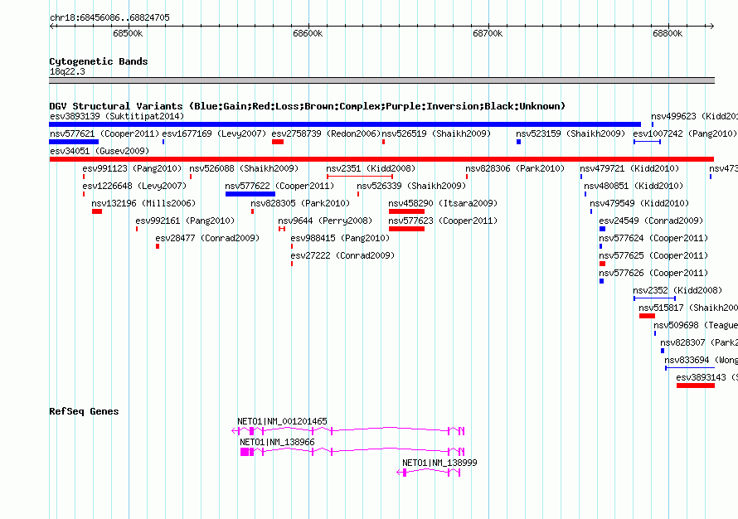Click the nsv828306 (Park2010) label

pyautogui.click(x=515, y=168)
